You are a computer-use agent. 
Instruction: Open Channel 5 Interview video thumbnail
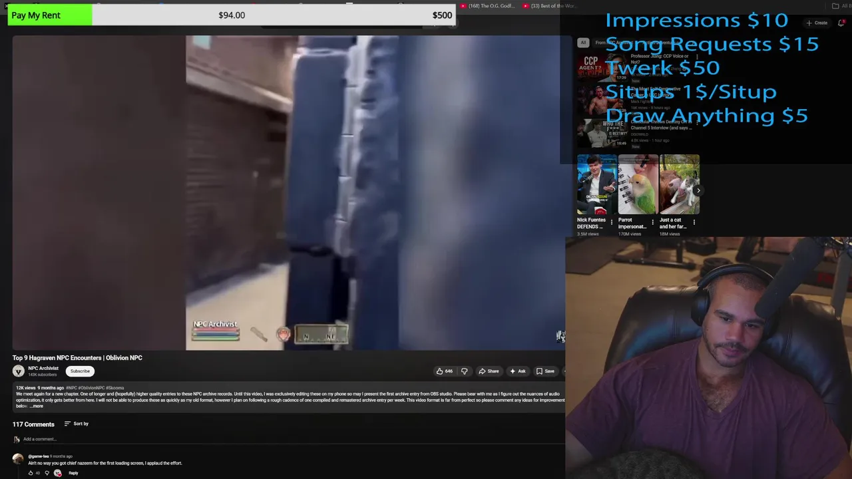(602, 132)
